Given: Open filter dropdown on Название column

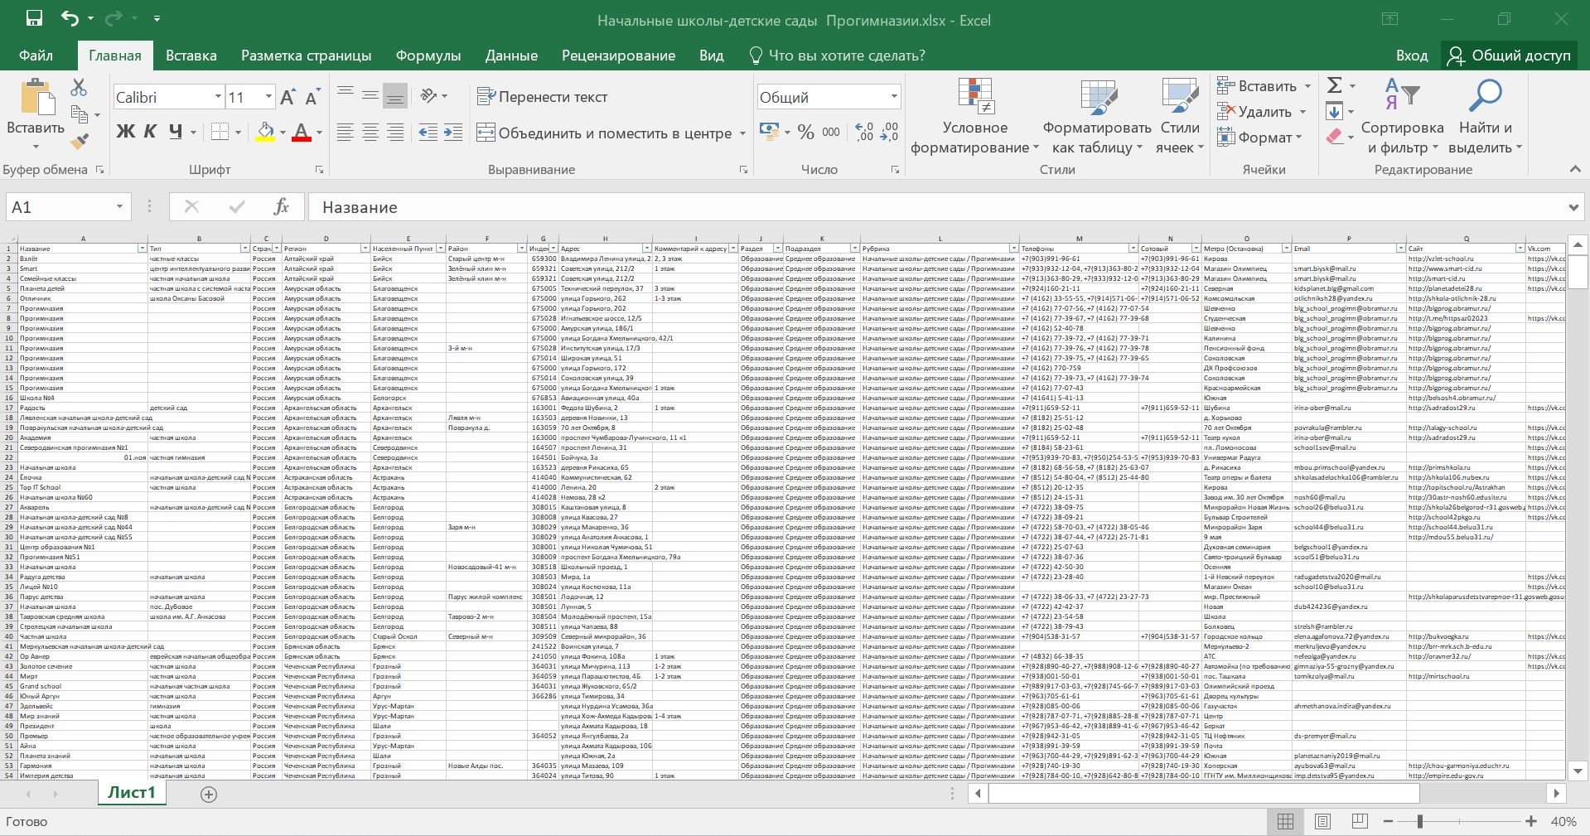Looking at the screenshot, I should pyautogui.click(x=142, y=249).
